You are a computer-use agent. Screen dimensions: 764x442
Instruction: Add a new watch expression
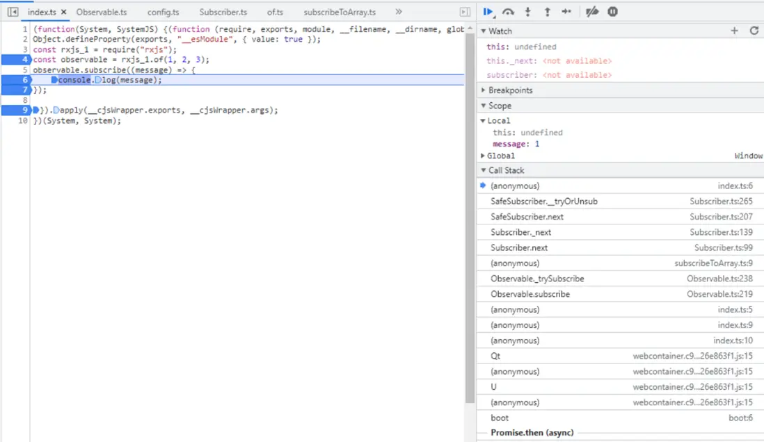tap(734, 31)
